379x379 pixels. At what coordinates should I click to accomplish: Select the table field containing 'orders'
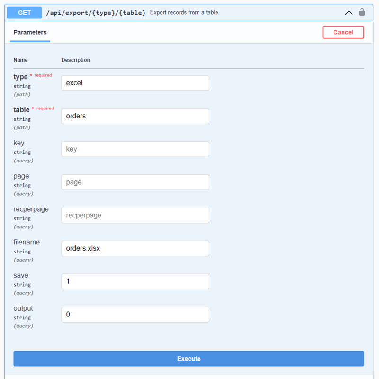point(135,116)
